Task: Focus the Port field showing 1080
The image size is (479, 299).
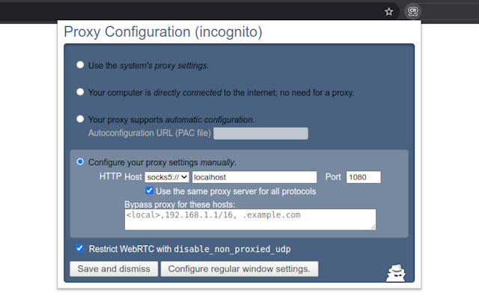Action: [363, 177]
